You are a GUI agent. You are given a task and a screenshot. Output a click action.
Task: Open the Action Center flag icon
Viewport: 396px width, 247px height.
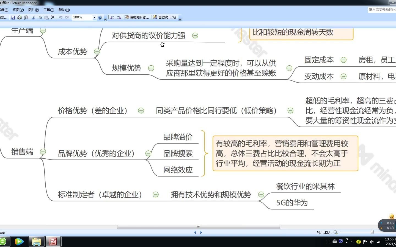coord(365,242)
